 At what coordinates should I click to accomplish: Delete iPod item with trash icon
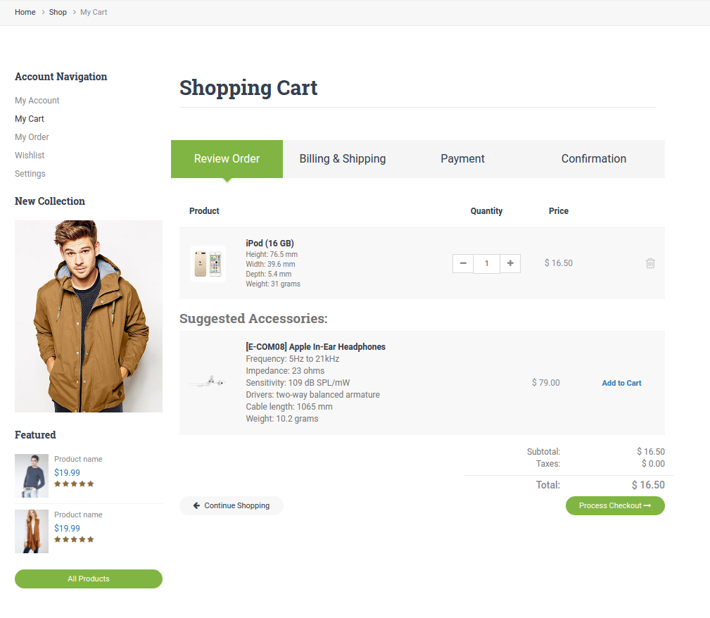650,263
